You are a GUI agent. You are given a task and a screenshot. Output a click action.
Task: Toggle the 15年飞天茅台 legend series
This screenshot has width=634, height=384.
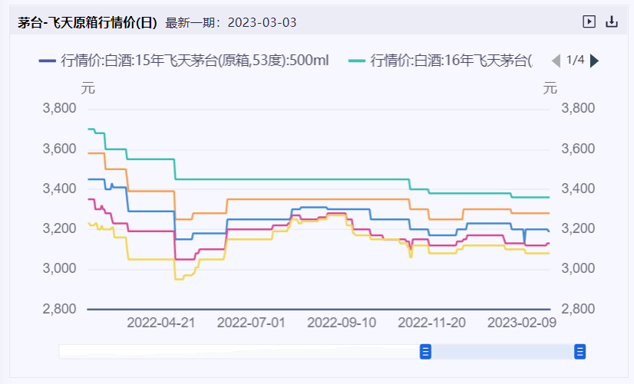coord(183,61)
